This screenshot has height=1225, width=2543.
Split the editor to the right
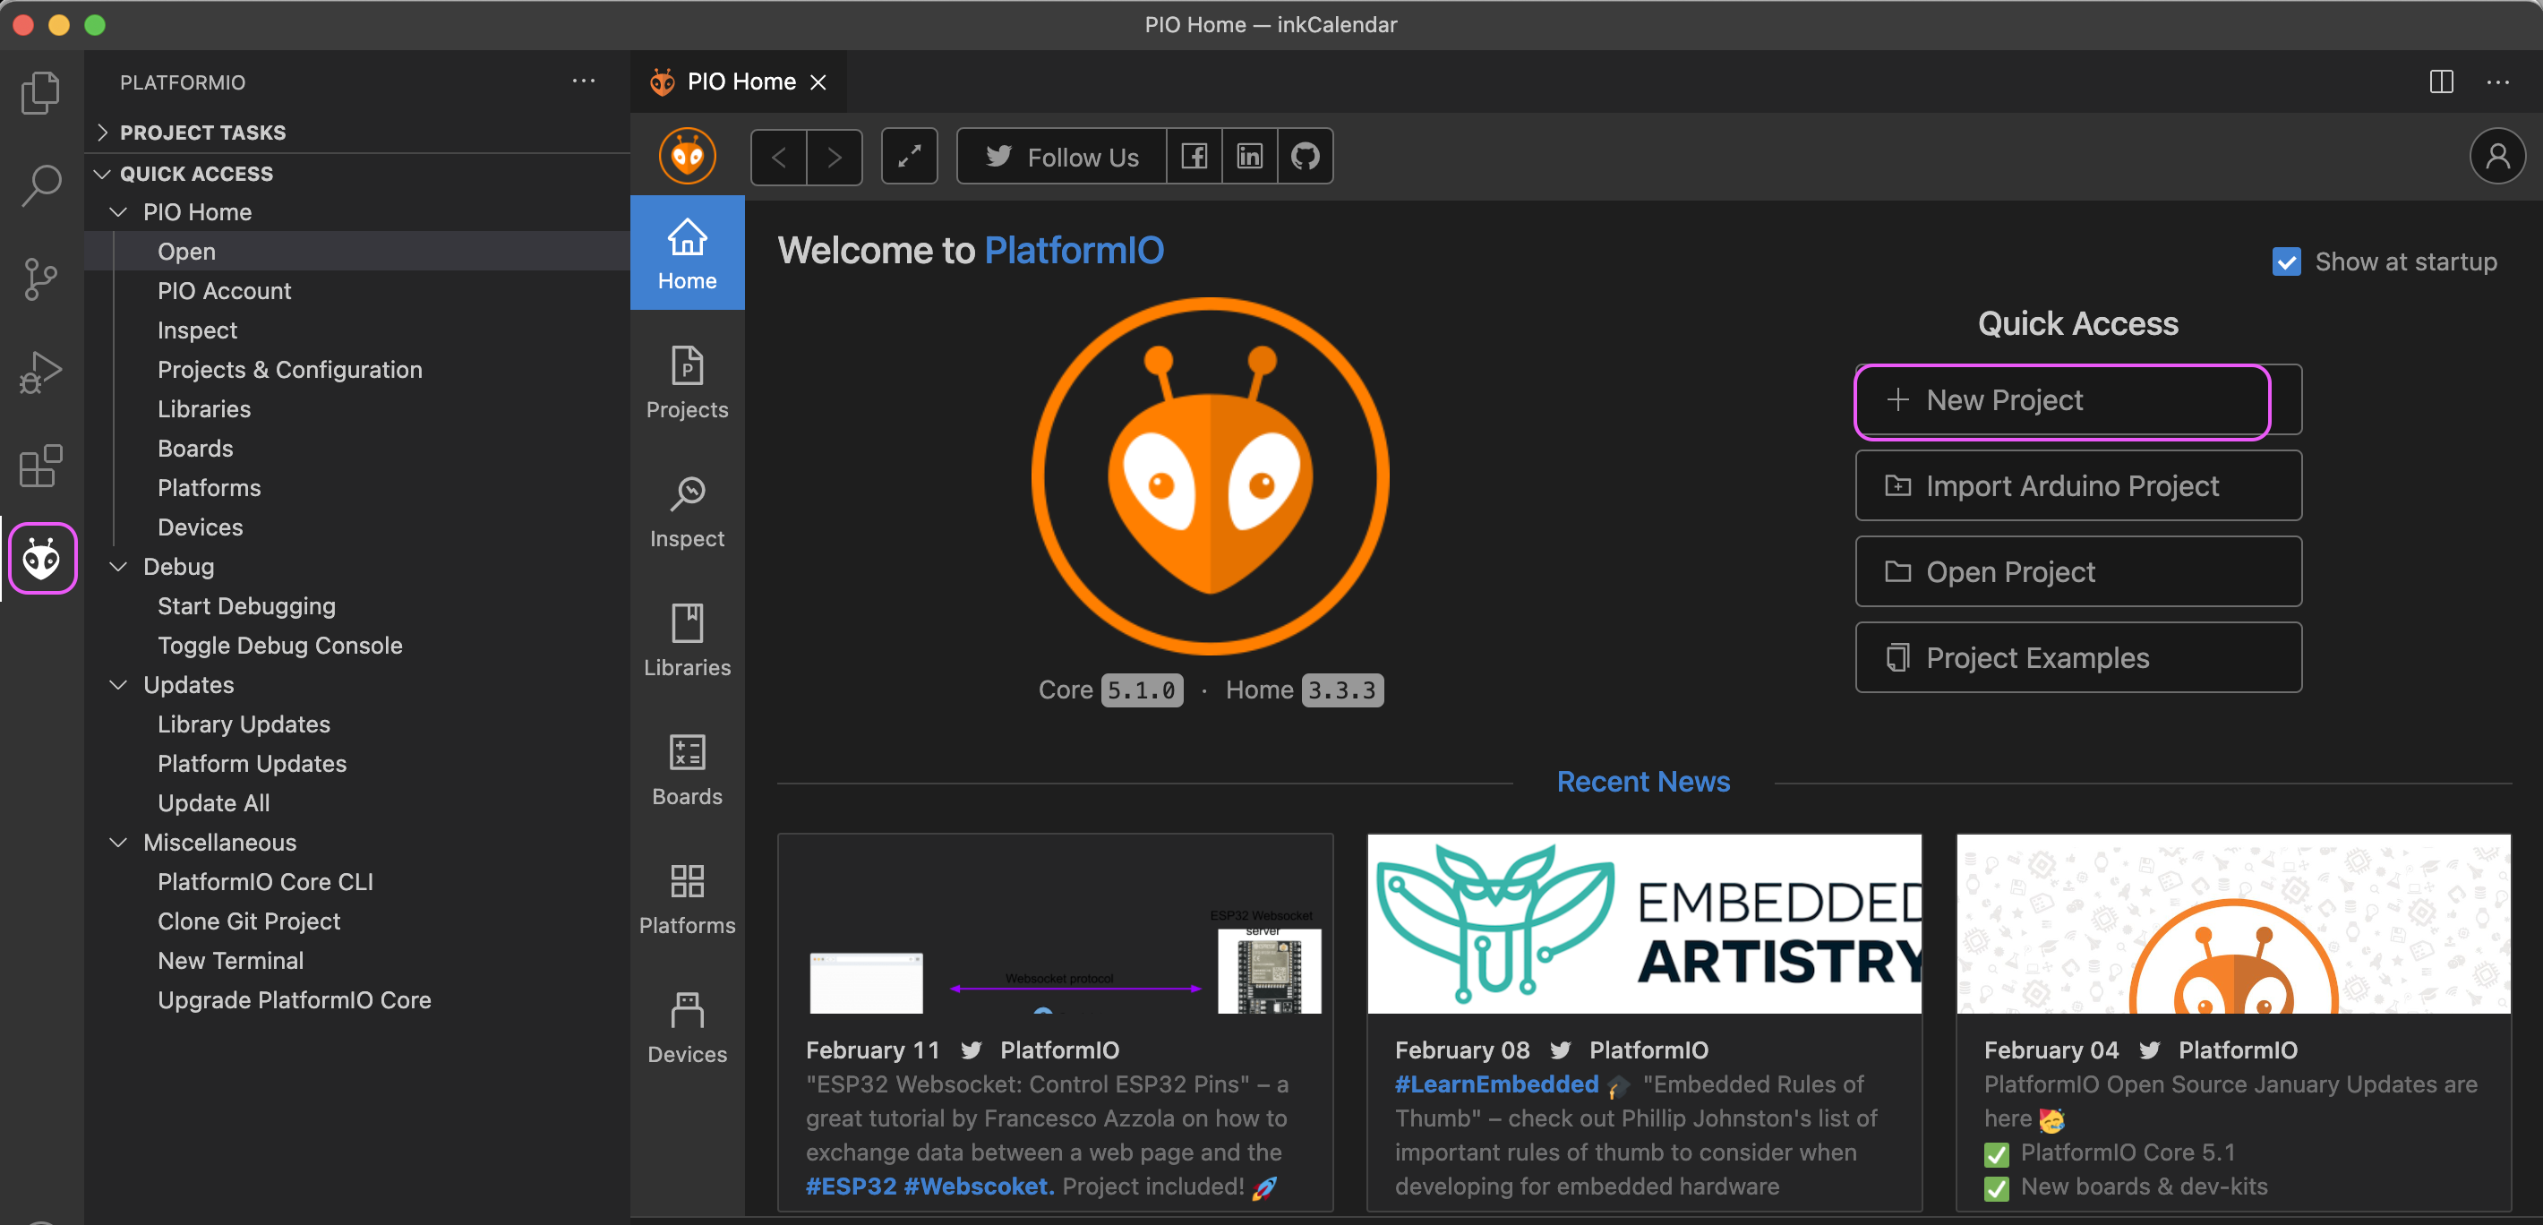pos(2441,81)
